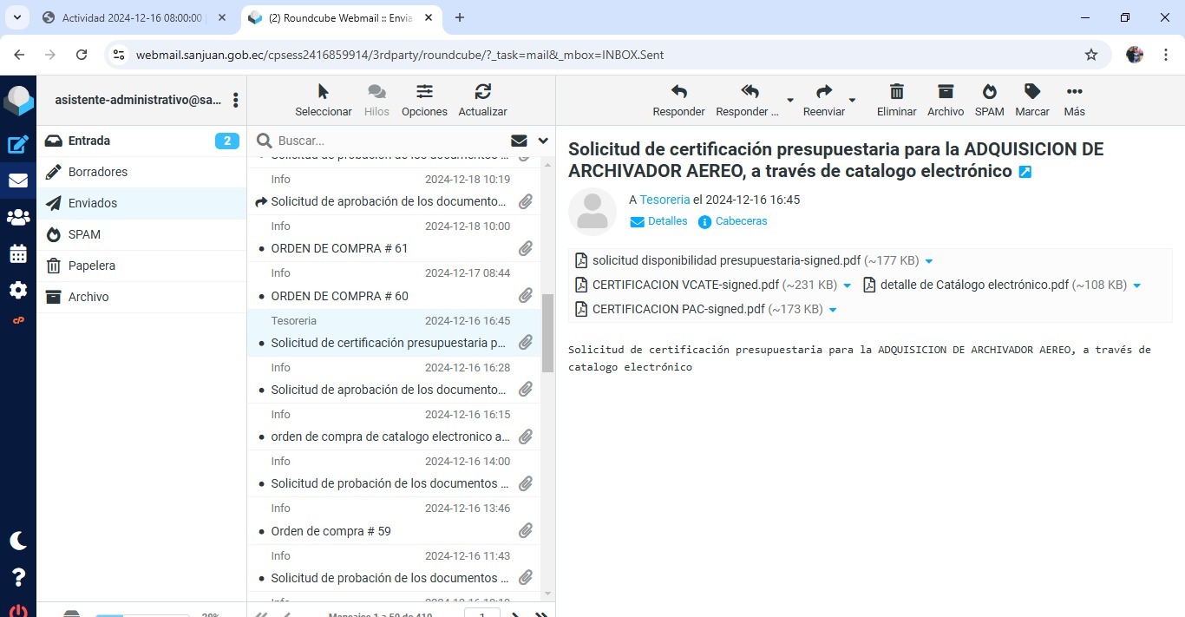Open the Calendar icon in sidebar
The width and height of the screenshot is (1185, 617).
click(x=18, y=254)
